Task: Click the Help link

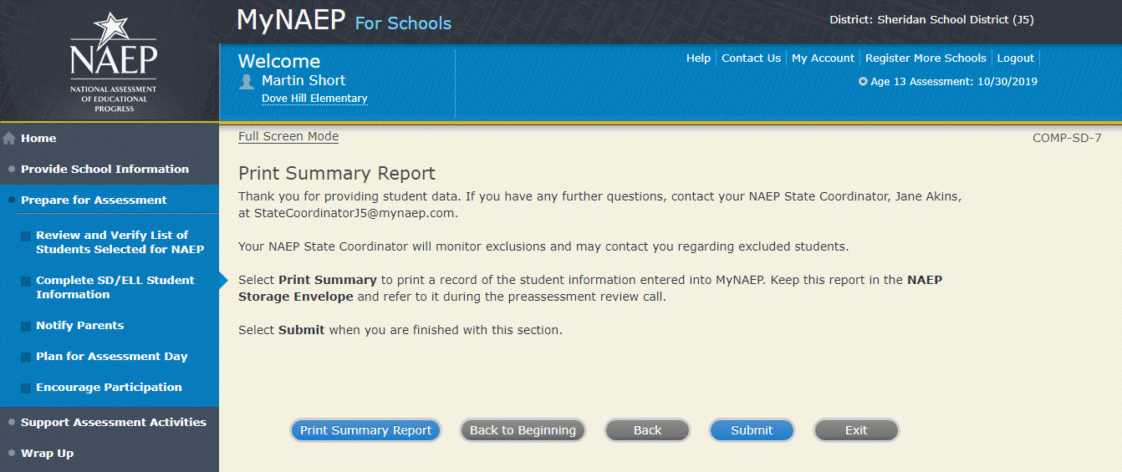Action: click(698, 58)
